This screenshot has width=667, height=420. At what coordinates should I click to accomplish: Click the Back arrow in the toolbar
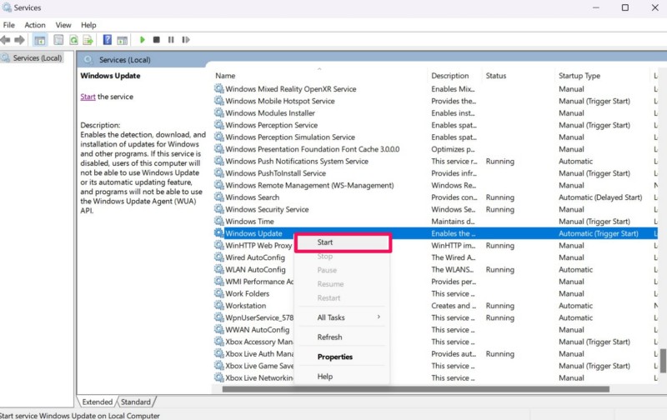pos(7,40)
